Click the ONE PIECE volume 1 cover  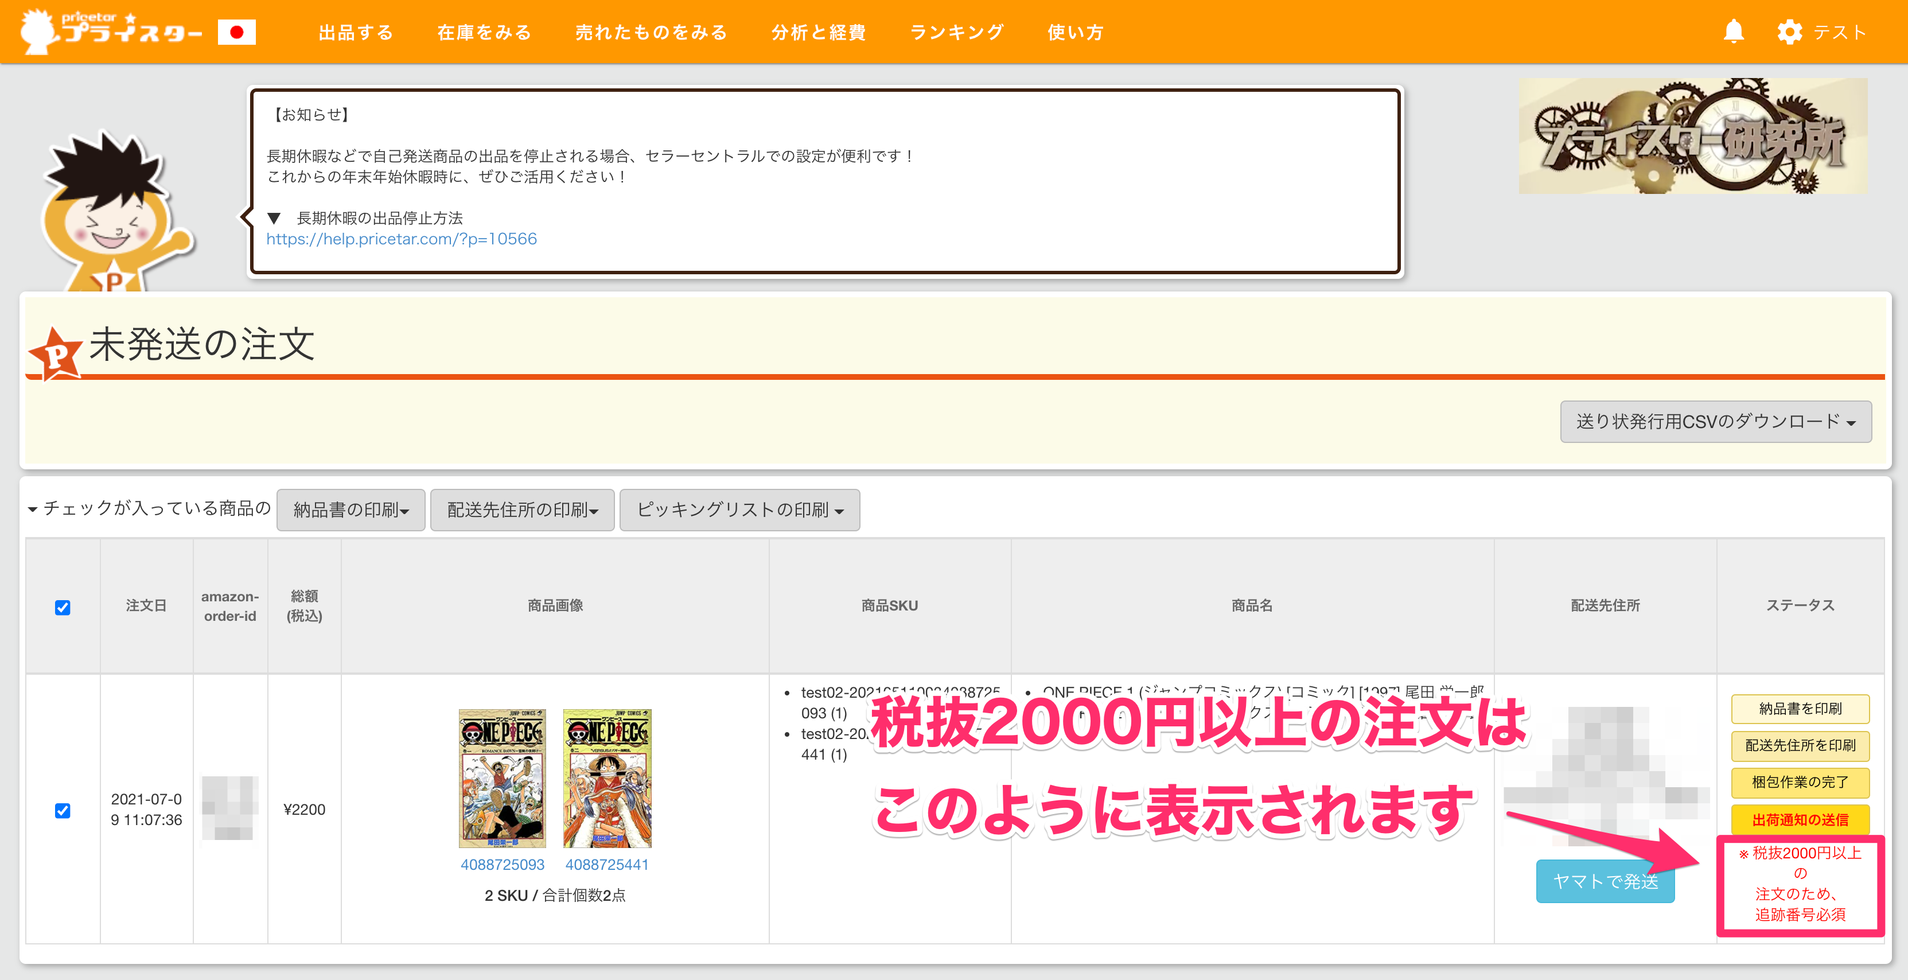(x=502, y=778)
